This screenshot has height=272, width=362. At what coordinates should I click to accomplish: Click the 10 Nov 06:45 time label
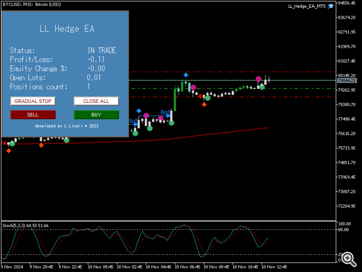tap(187, 267)
